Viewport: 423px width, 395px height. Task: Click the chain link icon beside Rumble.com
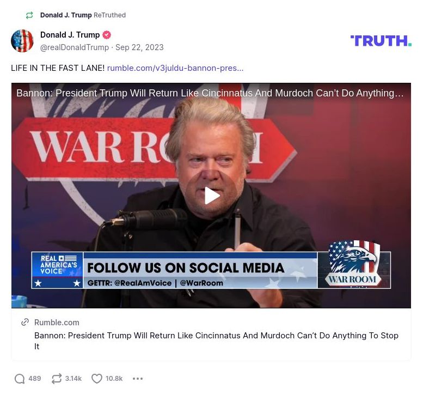[x=25, y=322]
